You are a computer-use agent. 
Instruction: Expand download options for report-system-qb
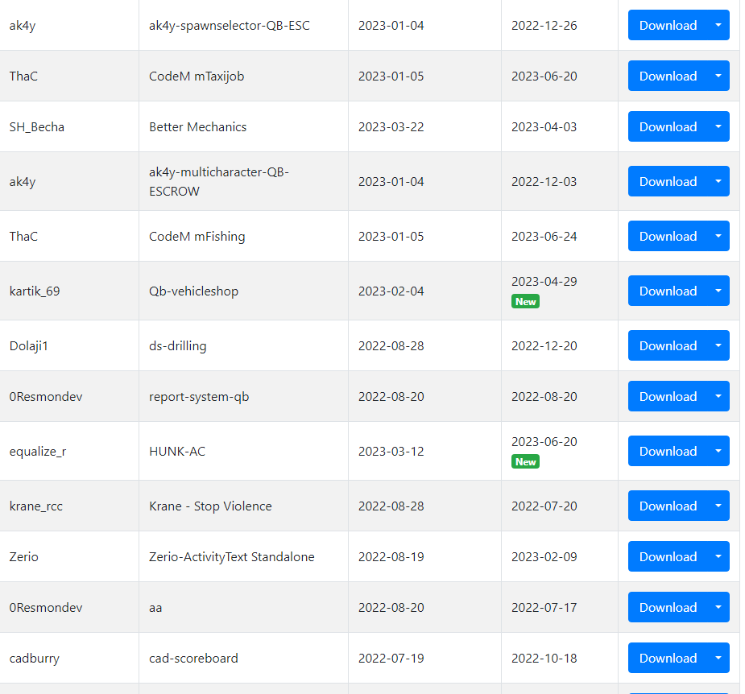pos(718,396)
